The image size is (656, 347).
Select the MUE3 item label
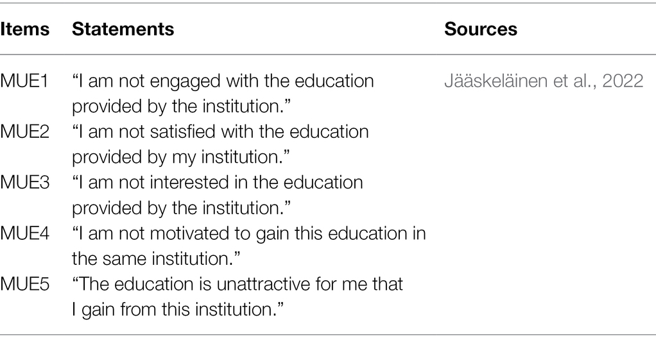(x=24, y=183)
